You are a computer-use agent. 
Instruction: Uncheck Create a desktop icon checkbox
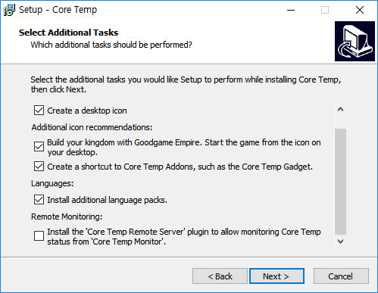click(39, 111)
